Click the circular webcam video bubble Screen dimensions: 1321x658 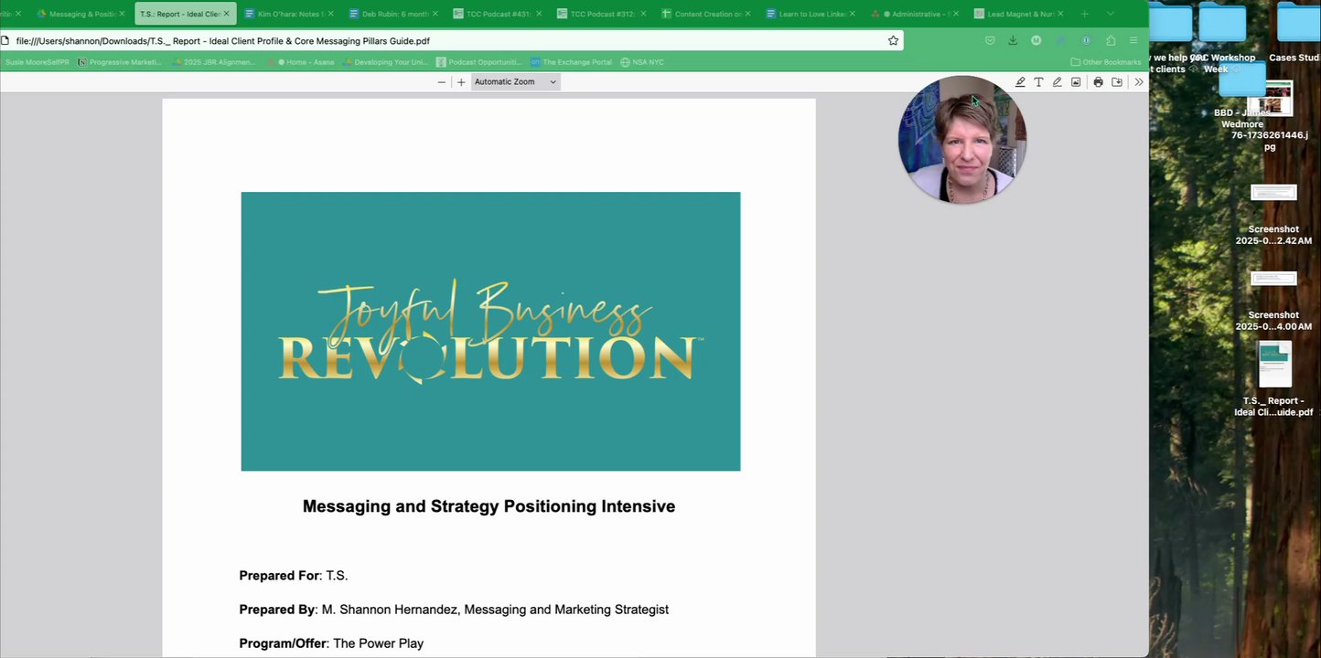pos(961,139)
